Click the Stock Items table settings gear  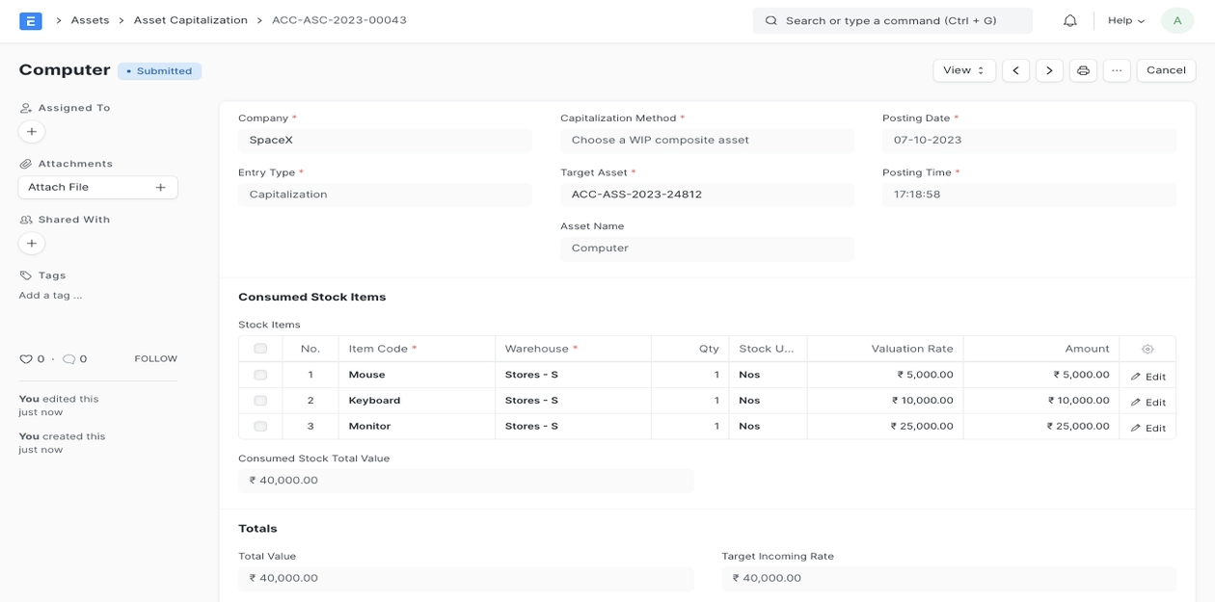coord(1147,350)
